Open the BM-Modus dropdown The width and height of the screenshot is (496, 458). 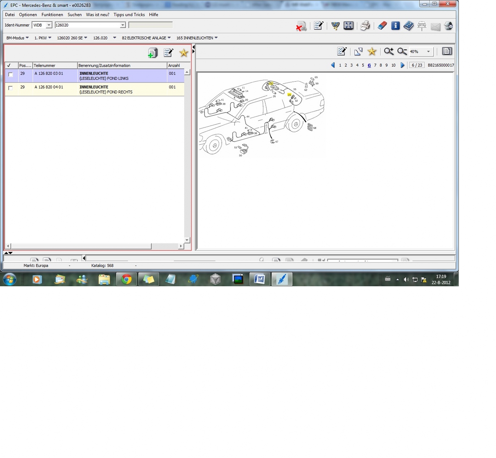[18, 38]
